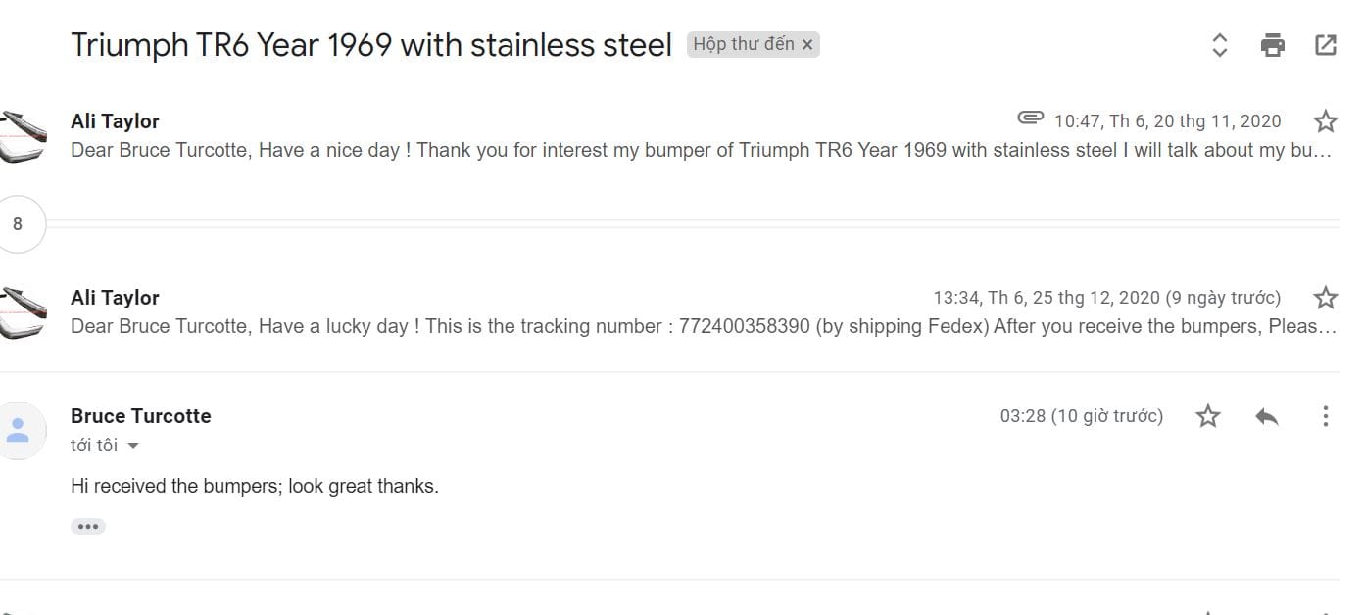This screenshot has width=1363, height=615.
Task: Show recipient details next to 'tới tôi'
Action: click(133, 446)
